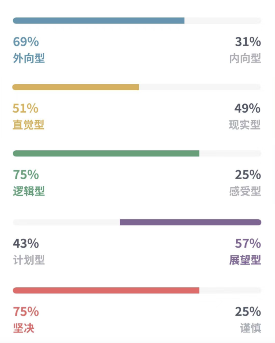Image resolution: width=275 pixels, height=343 pixels.
Task: Click the 57% percentage above 展望型
Action: coord(248,244)
